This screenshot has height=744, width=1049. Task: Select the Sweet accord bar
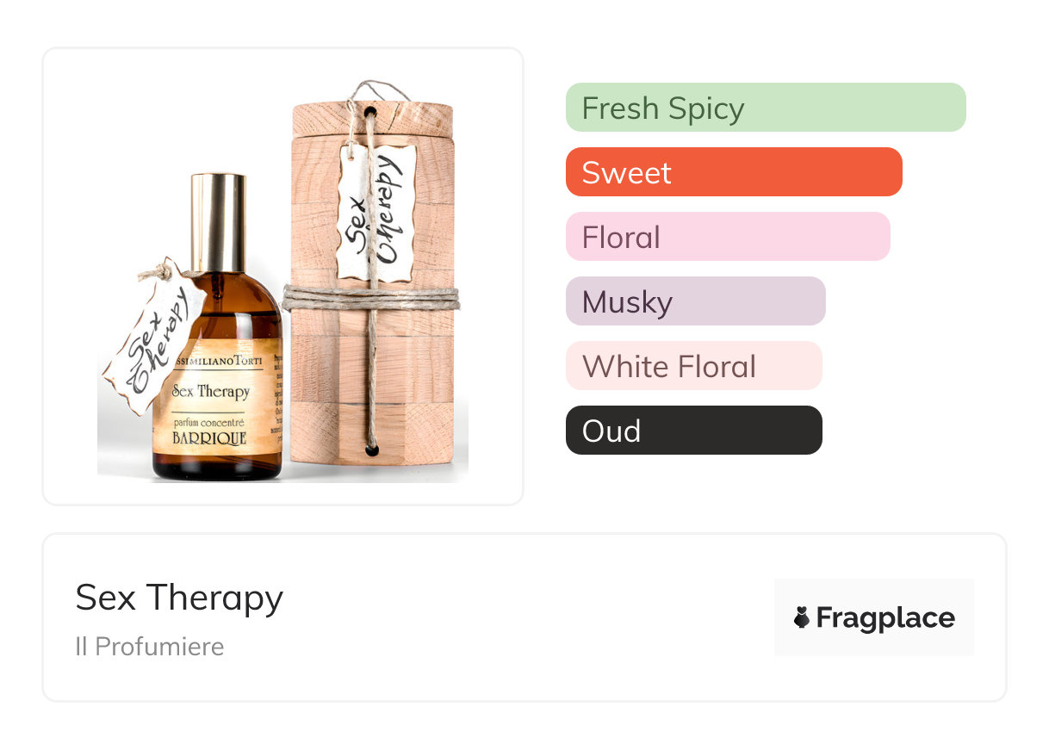click(734, 172)
